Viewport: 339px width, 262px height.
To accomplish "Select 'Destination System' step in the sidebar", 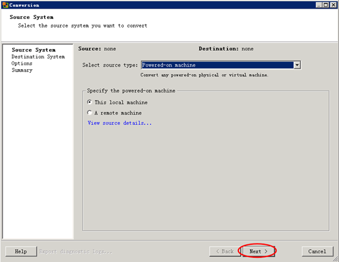I will [38, 57].
